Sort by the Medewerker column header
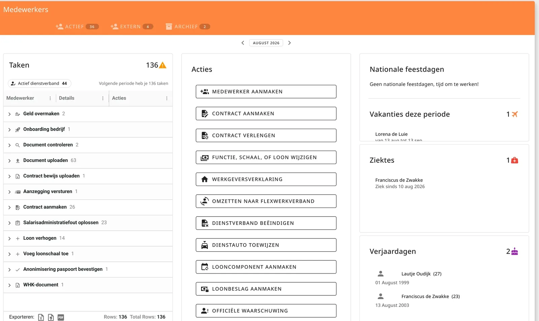The height and width of the screenshot is (321, 539). click(20, 98)
